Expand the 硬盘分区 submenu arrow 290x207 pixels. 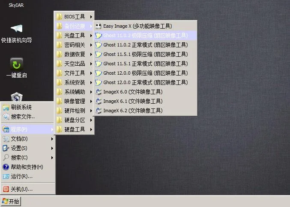(91, 120)
